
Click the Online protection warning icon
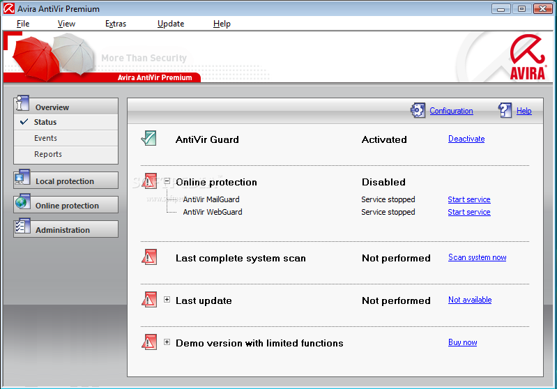(x=149, y=181)
